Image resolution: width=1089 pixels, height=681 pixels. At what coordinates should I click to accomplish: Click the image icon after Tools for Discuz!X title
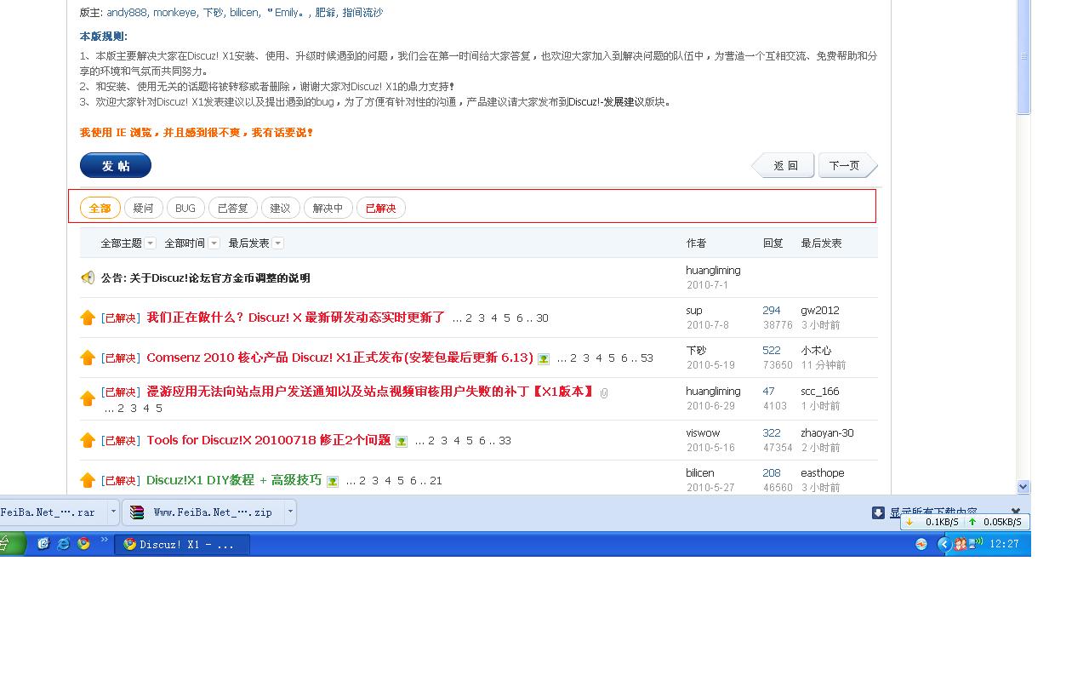point(402,441)
